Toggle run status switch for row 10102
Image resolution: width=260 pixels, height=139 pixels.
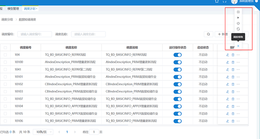tap(177, 84)
